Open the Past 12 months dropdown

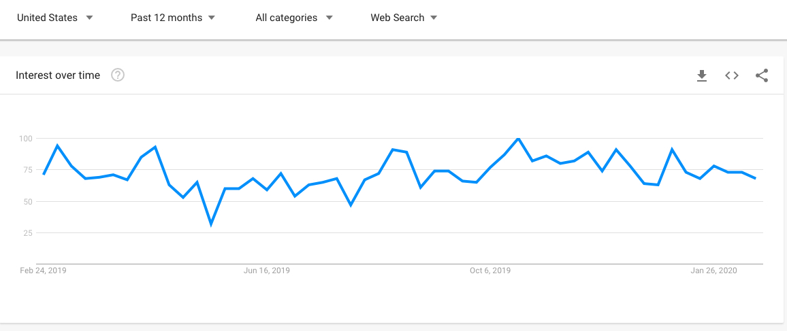point(173,18)
